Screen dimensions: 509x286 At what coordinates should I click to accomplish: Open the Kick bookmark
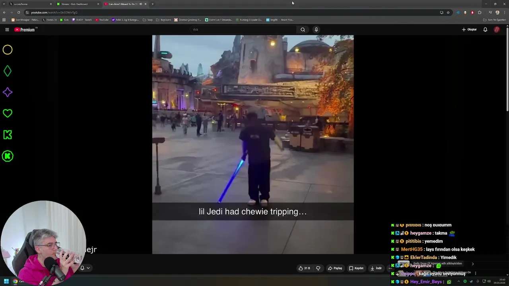click(x=64, y=20)
